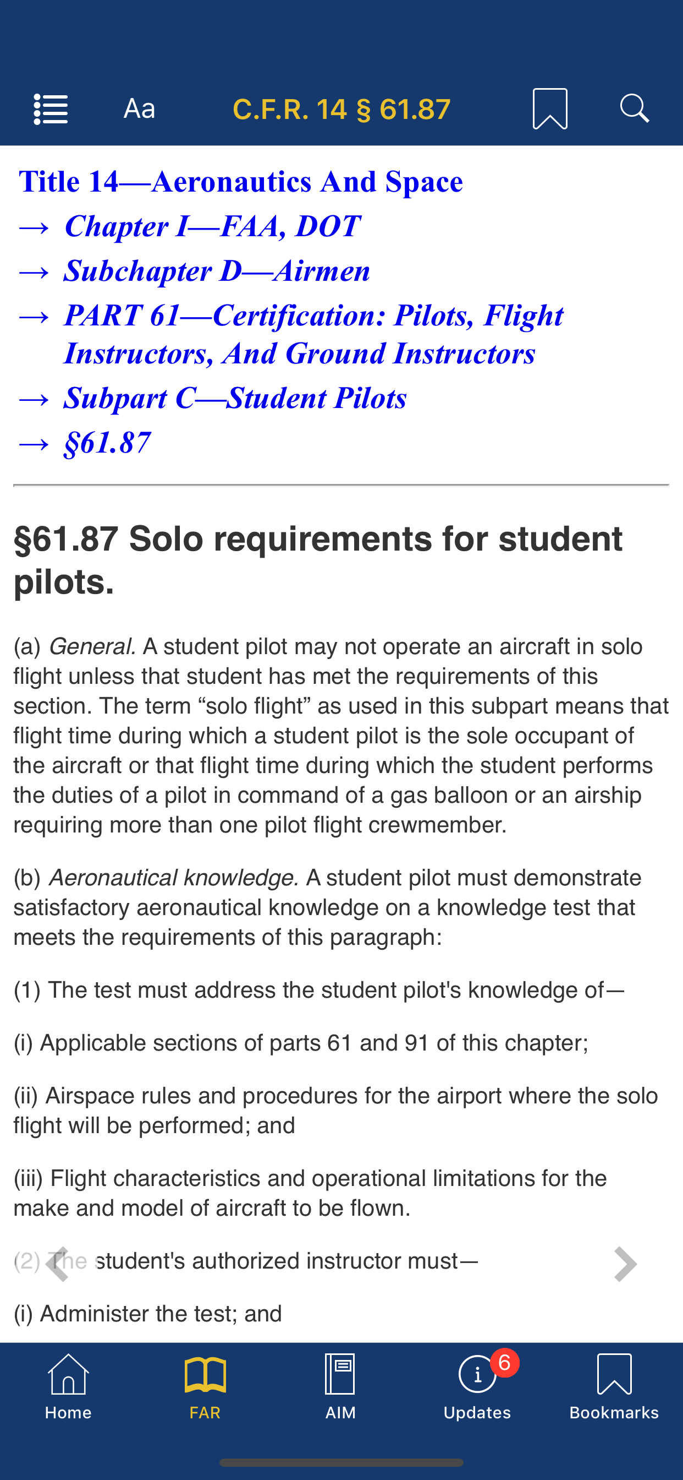
Task: Tap the §61.87 Solo requirements heading
Action: (x=317, y=560)
